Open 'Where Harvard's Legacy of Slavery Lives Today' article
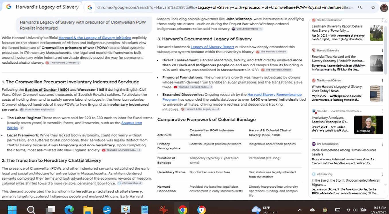This screenshot has width=389, height=214. click(x=337, y=89)
